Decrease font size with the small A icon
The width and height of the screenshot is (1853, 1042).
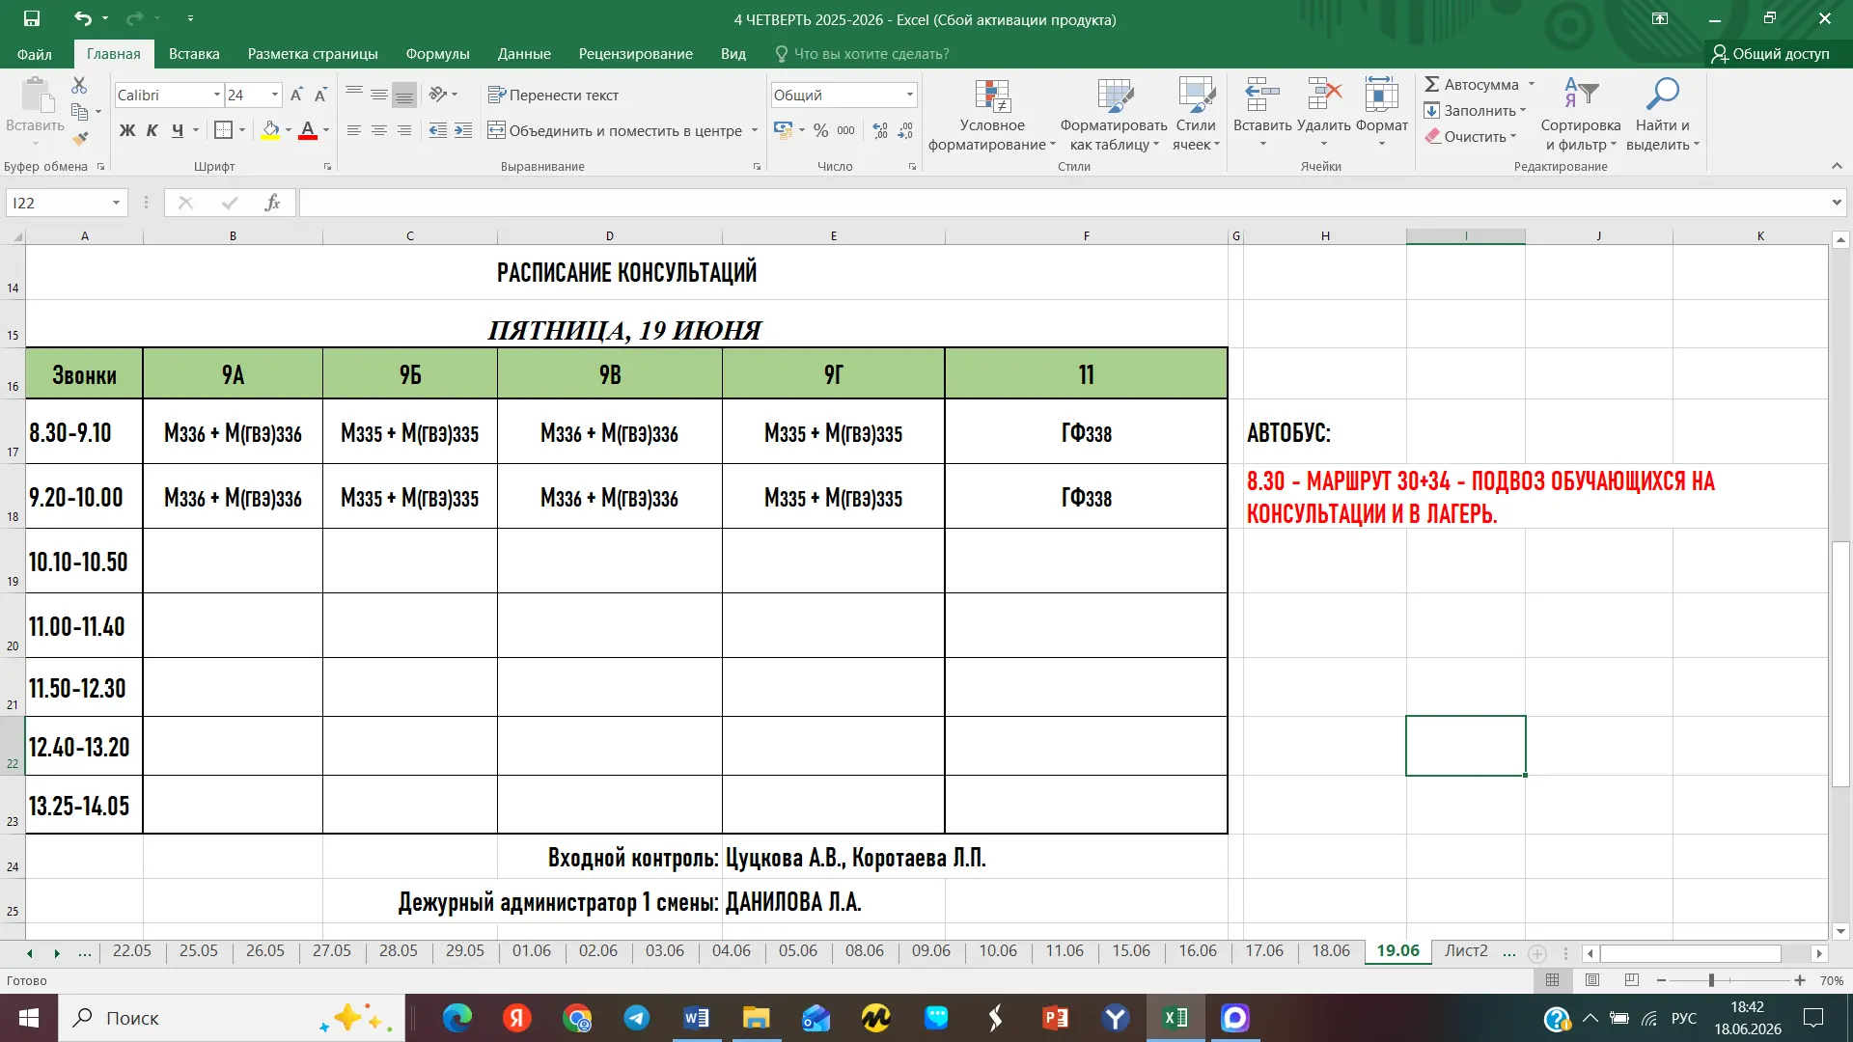pos(320,95)
